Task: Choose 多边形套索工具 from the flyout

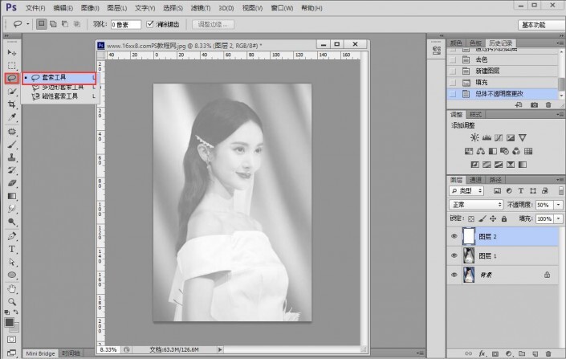Action: click(x=61, y=87)
